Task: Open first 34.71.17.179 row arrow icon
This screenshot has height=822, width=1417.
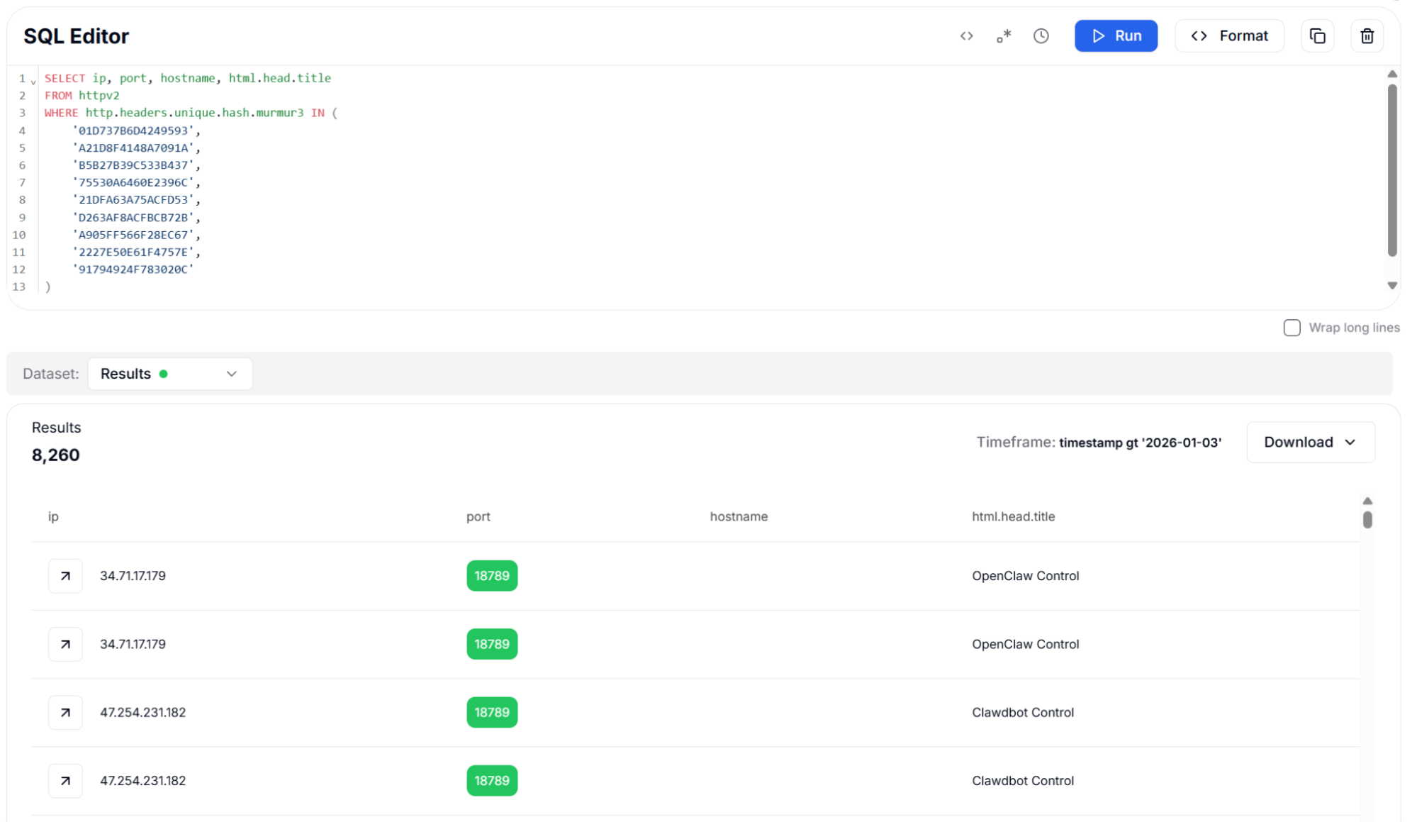Action: 65,576
